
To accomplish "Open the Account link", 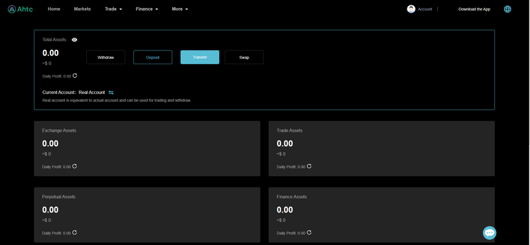I will (x=425, y=9).
